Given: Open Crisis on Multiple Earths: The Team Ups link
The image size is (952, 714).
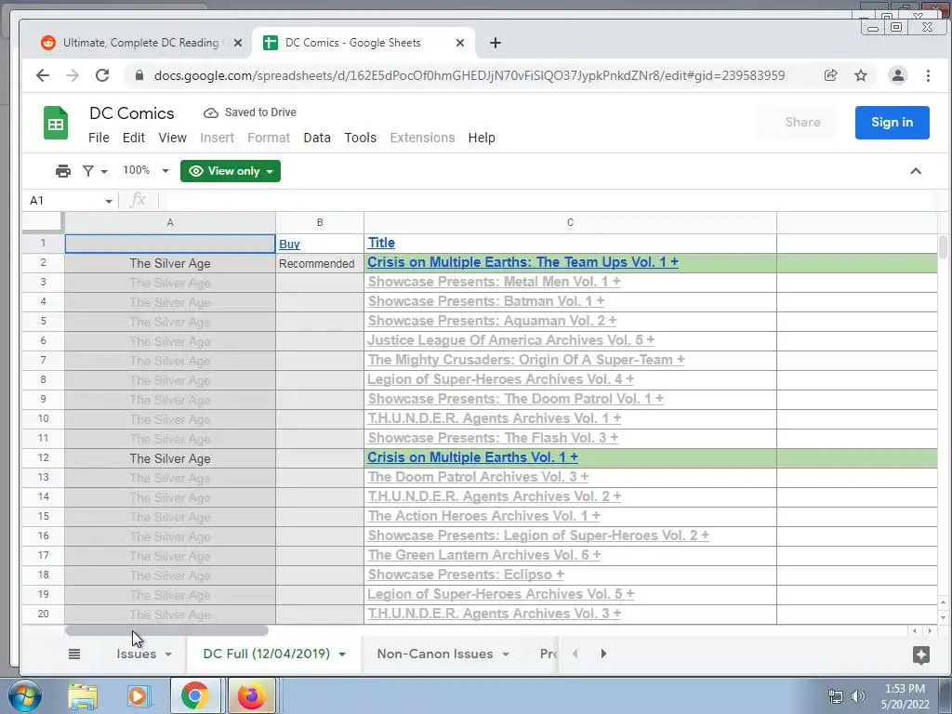Looking at the screenshot, I should pyautogui.click(x=522, y=262).
